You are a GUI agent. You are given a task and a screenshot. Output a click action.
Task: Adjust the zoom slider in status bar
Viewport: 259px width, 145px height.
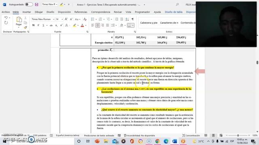(238, 135)
